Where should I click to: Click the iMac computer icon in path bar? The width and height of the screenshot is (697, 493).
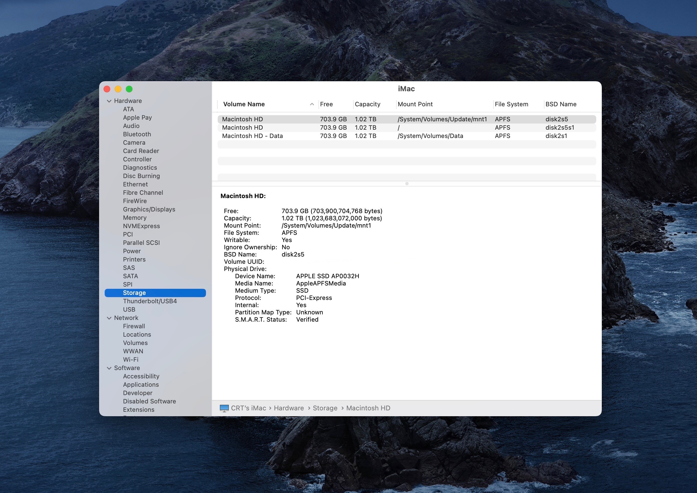(224, 408)
